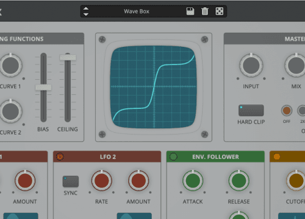Click the Mix knob

[x=296, y=66]
